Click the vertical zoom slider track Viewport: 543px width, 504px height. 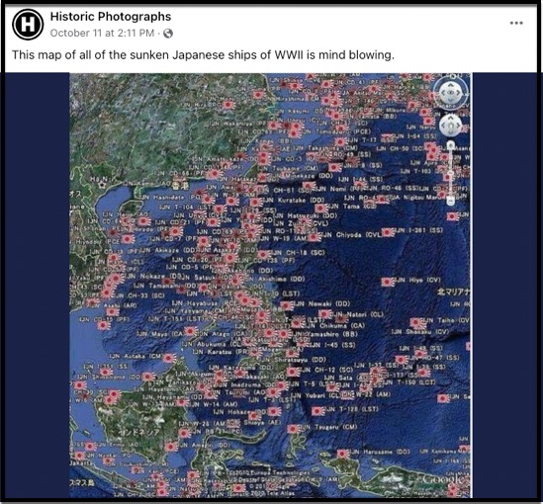tap(451, 173)
